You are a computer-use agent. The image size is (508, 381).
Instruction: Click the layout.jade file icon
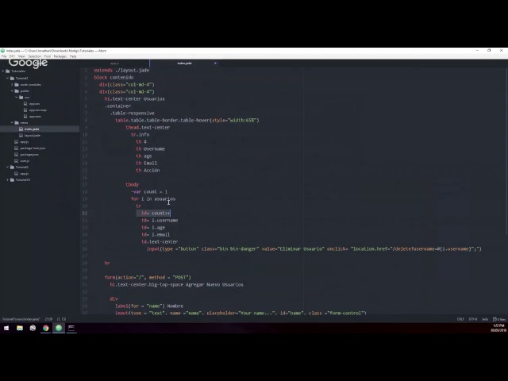(x=21, y=136)
